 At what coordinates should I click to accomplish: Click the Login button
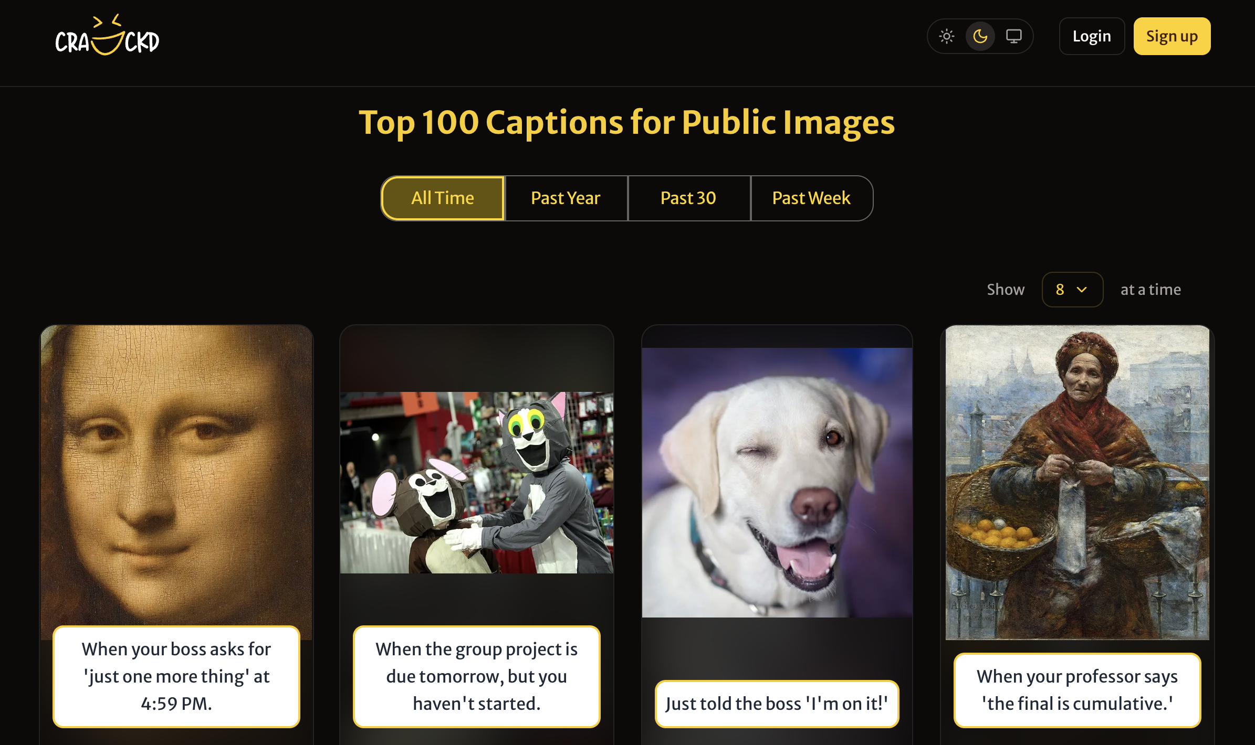1091,36
